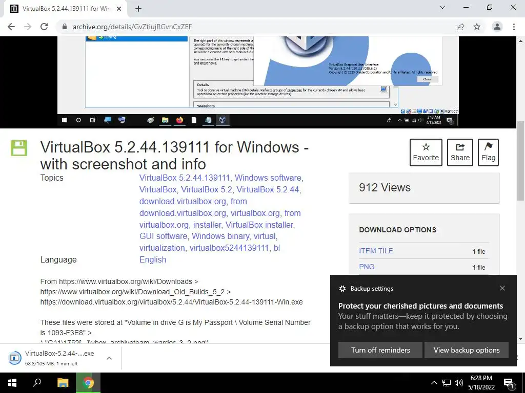525x393 pixels.
Task: Open the virtualization topic link
Action: (x=162, y=248)
